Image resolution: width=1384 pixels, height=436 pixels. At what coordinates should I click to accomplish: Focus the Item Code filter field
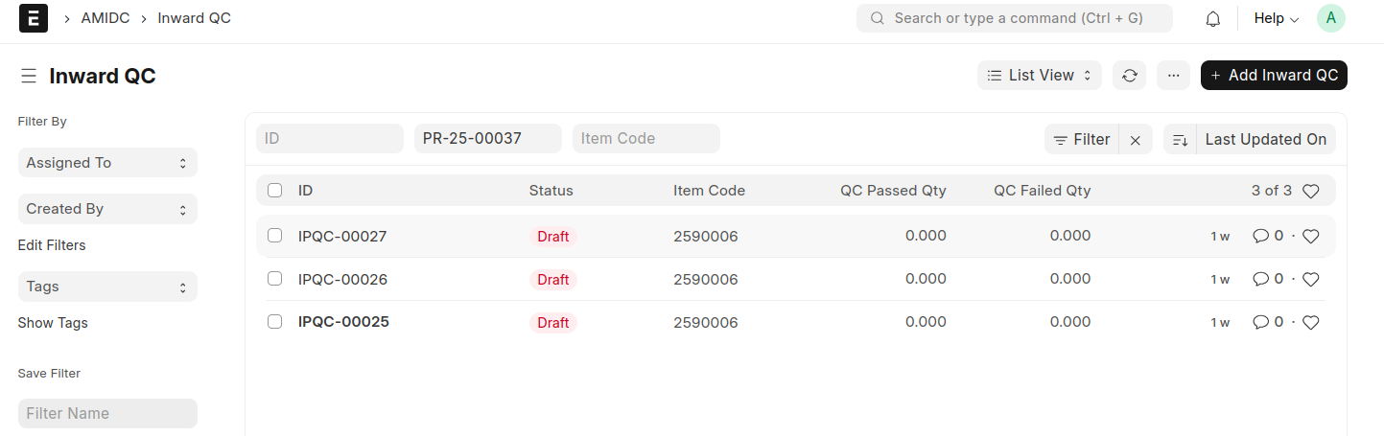click(645, 139)
